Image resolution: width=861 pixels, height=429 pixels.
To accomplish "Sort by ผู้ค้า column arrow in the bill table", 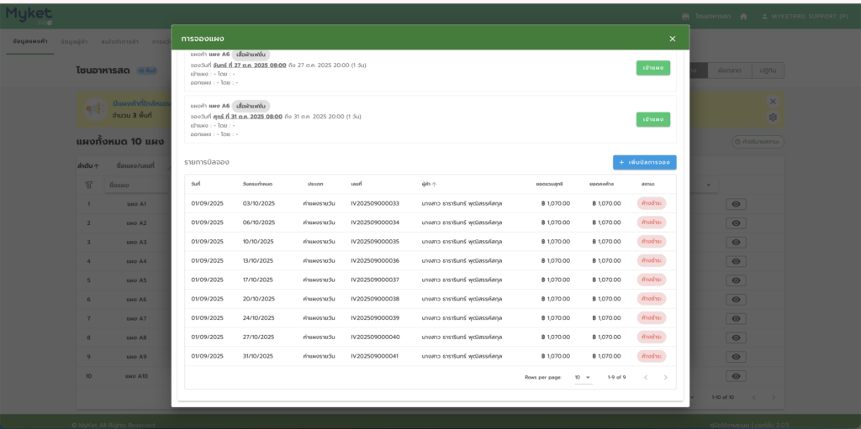I will [435, 185].
